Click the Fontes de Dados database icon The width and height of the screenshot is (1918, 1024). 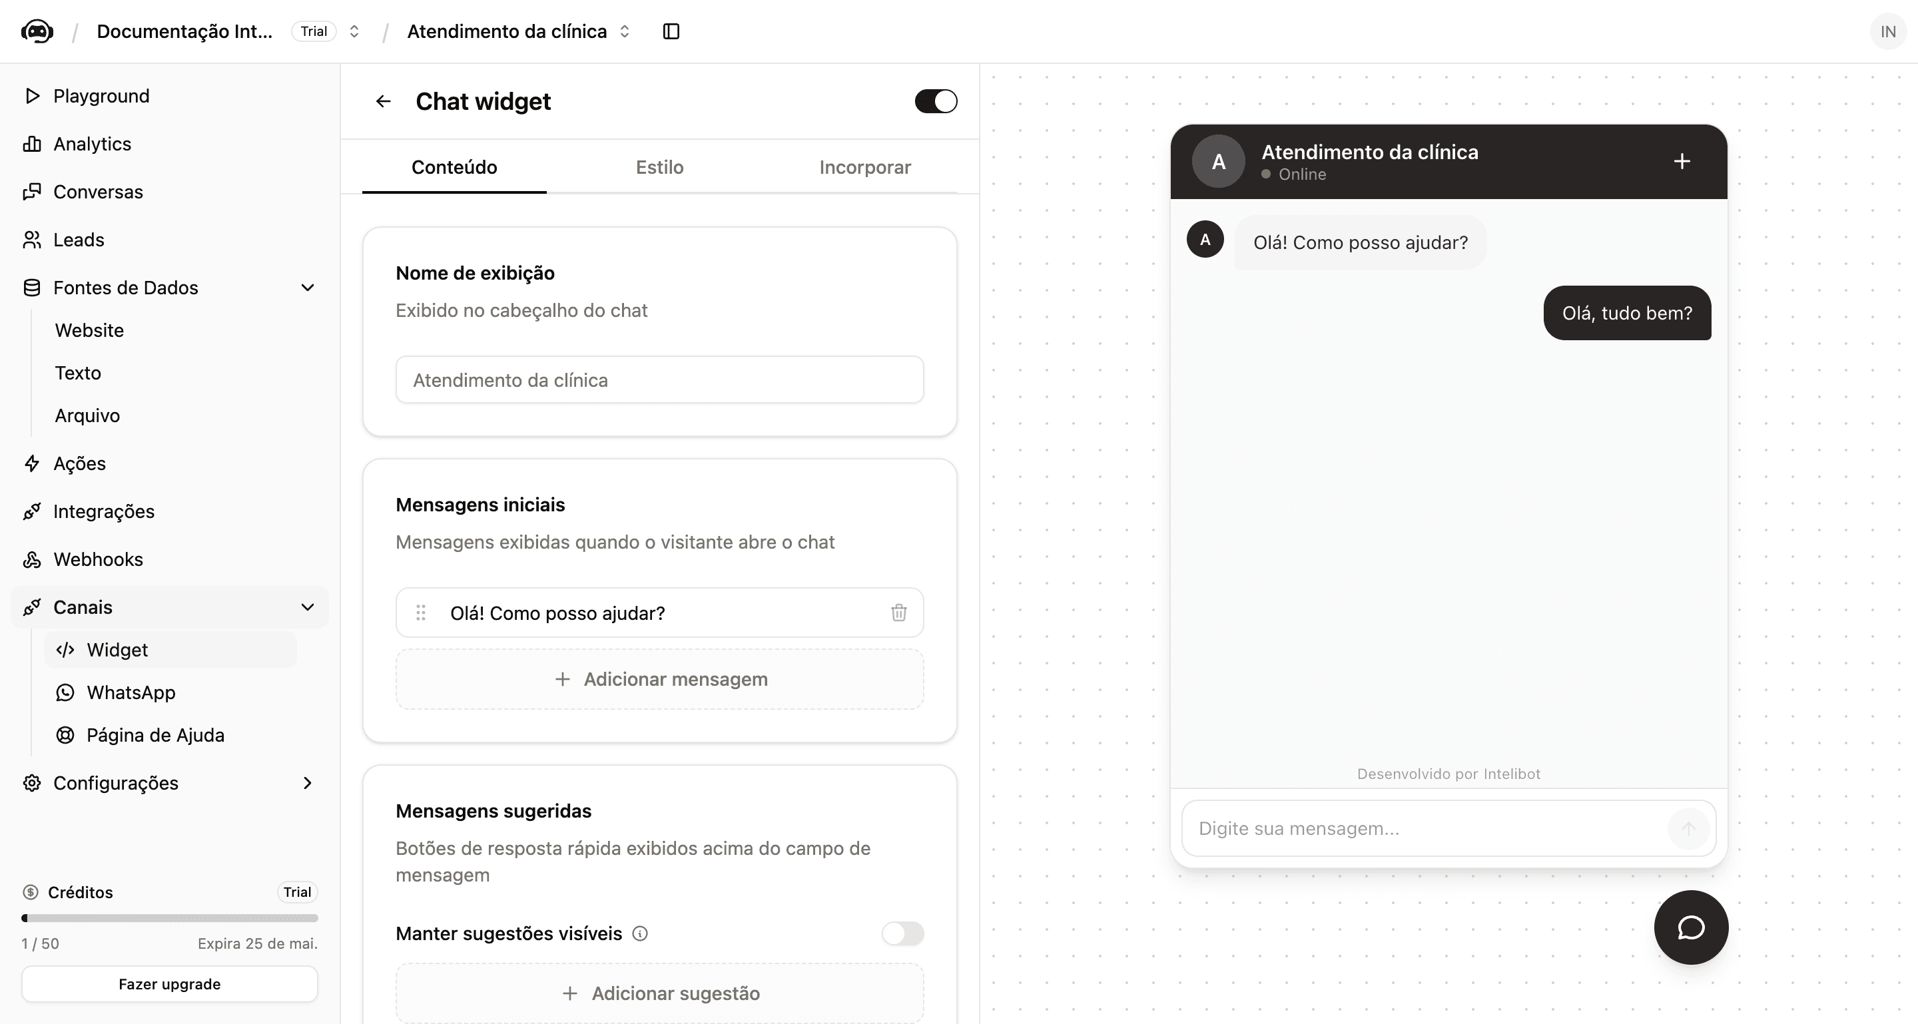(x=31, y=288)
